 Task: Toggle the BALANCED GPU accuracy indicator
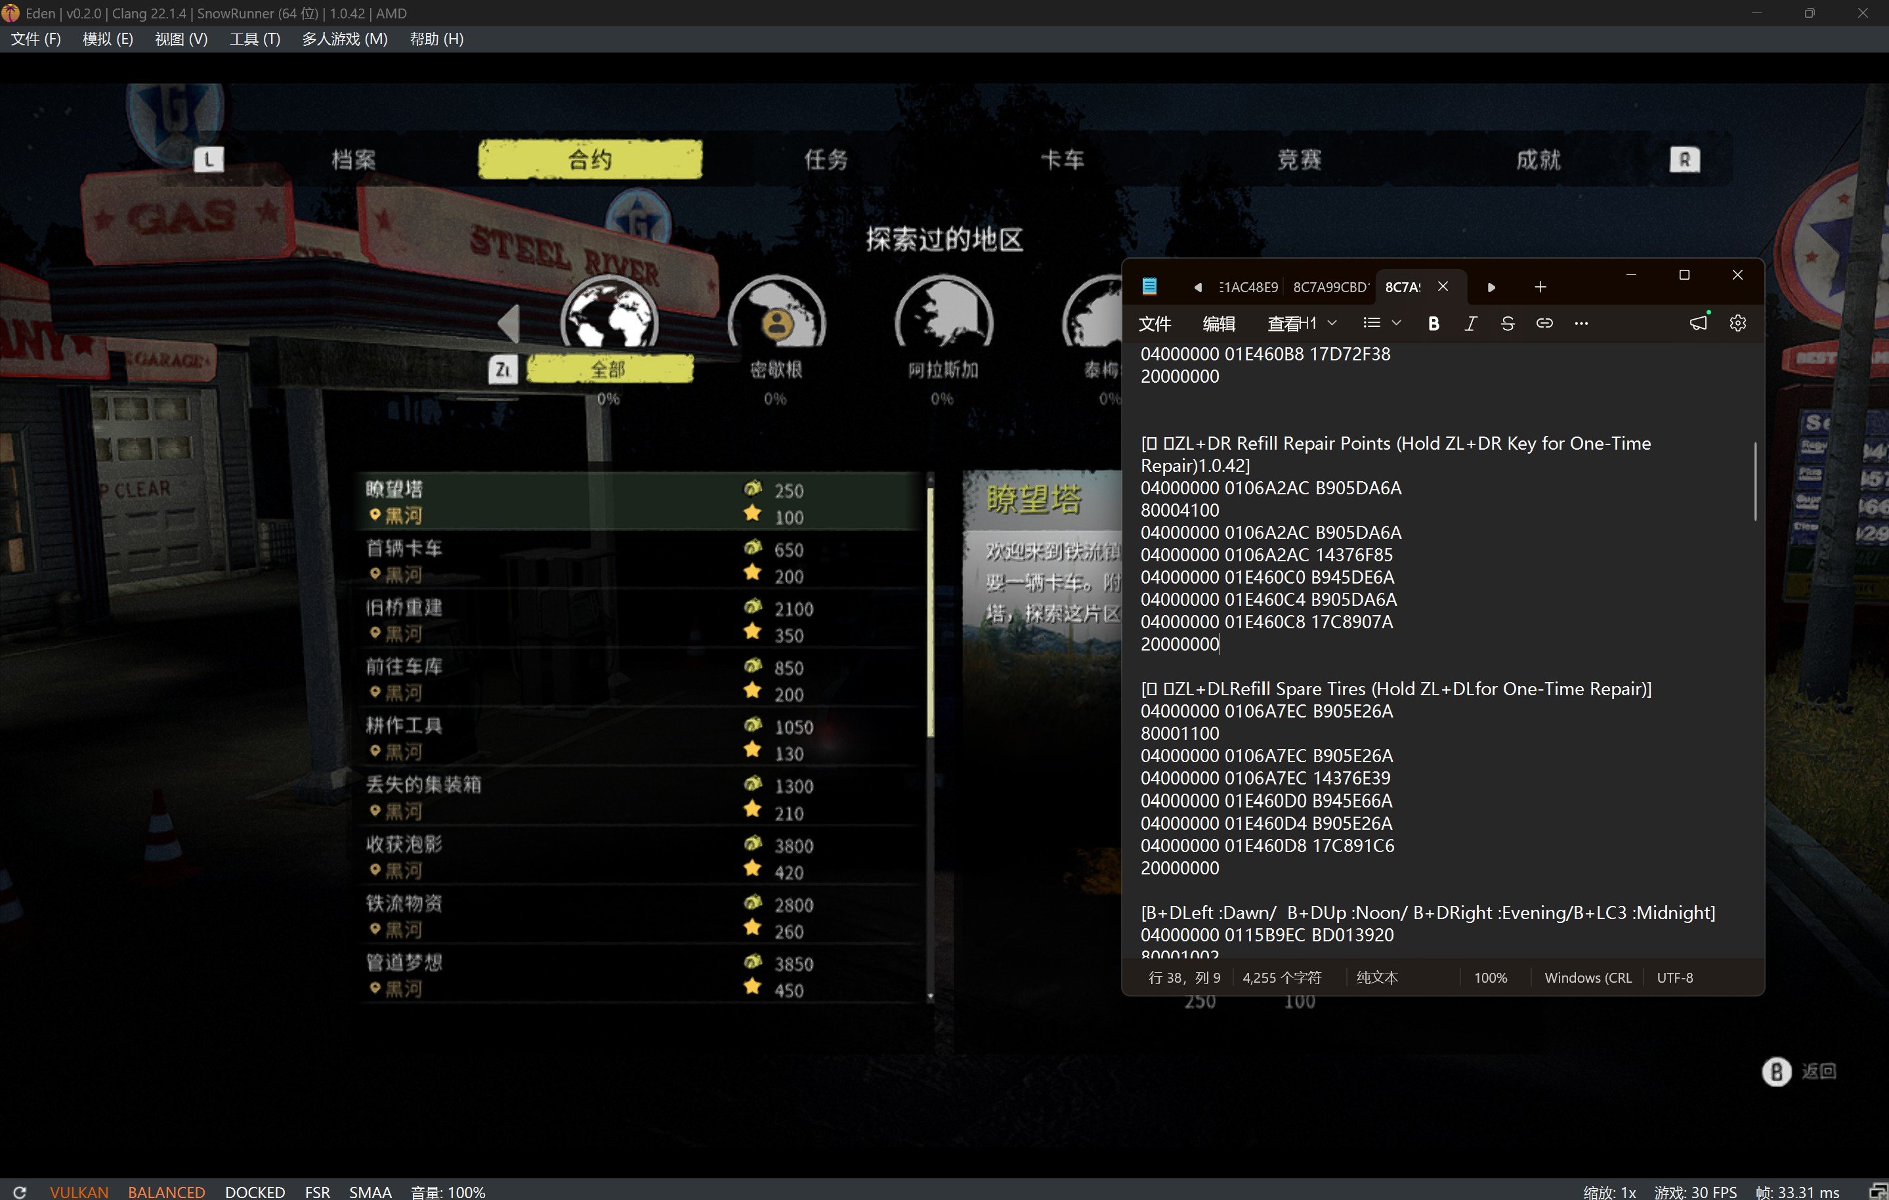pyautogui.click(x=166, y=1191)
